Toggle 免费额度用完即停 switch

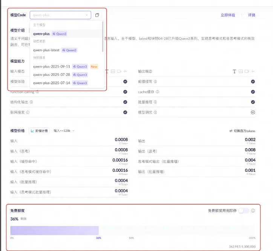(x=244, y=211)
